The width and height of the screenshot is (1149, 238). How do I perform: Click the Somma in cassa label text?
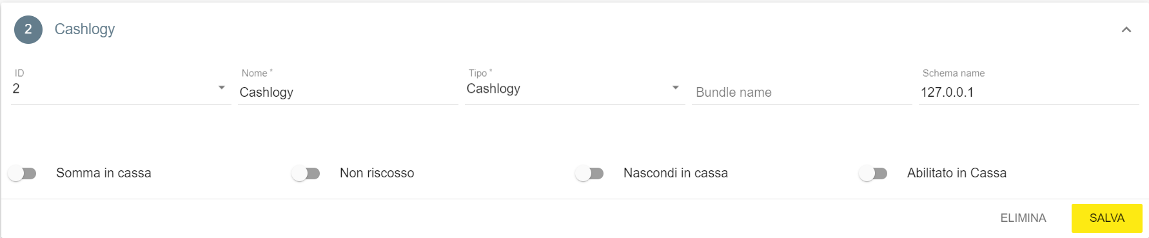coord(104,173)
